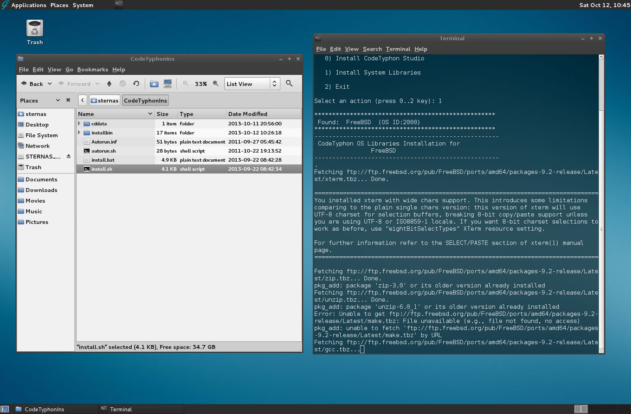Launch terminal from top panel icon
The height and width of the screenshot is (414, 631).
click(118, 5)
